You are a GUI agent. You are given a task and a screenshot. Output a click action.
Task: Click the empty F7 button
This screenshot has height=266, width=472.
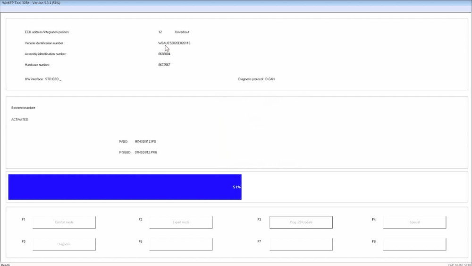tap(301, 244)
